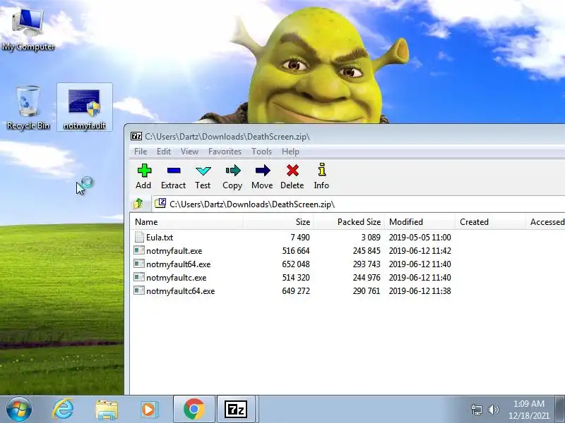Image resolution: width=565 pixels, height=423 pixels.
Task: Click packed size 245 845
Action: click(x=367, y=251)
